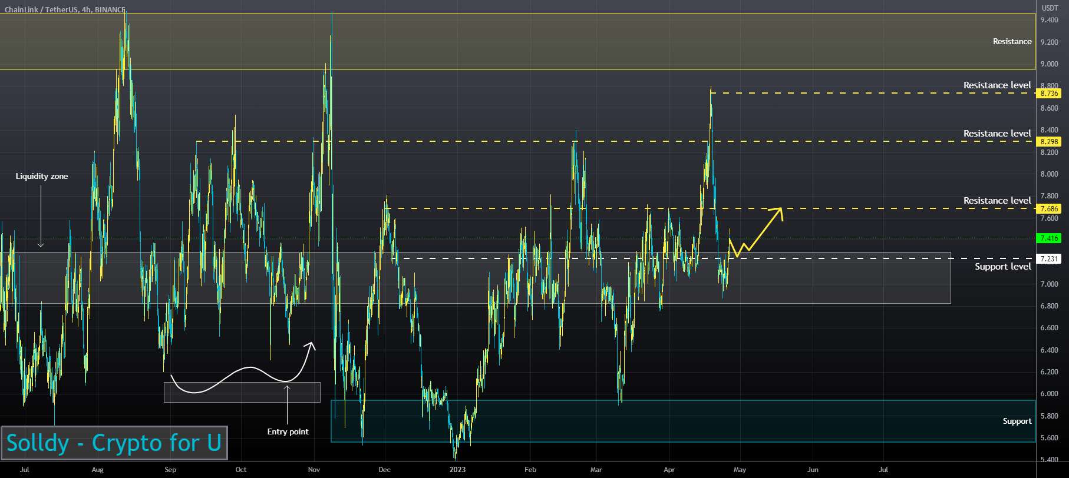
Task: Click 5.800 on the price axis
Action: (1049, 416)
